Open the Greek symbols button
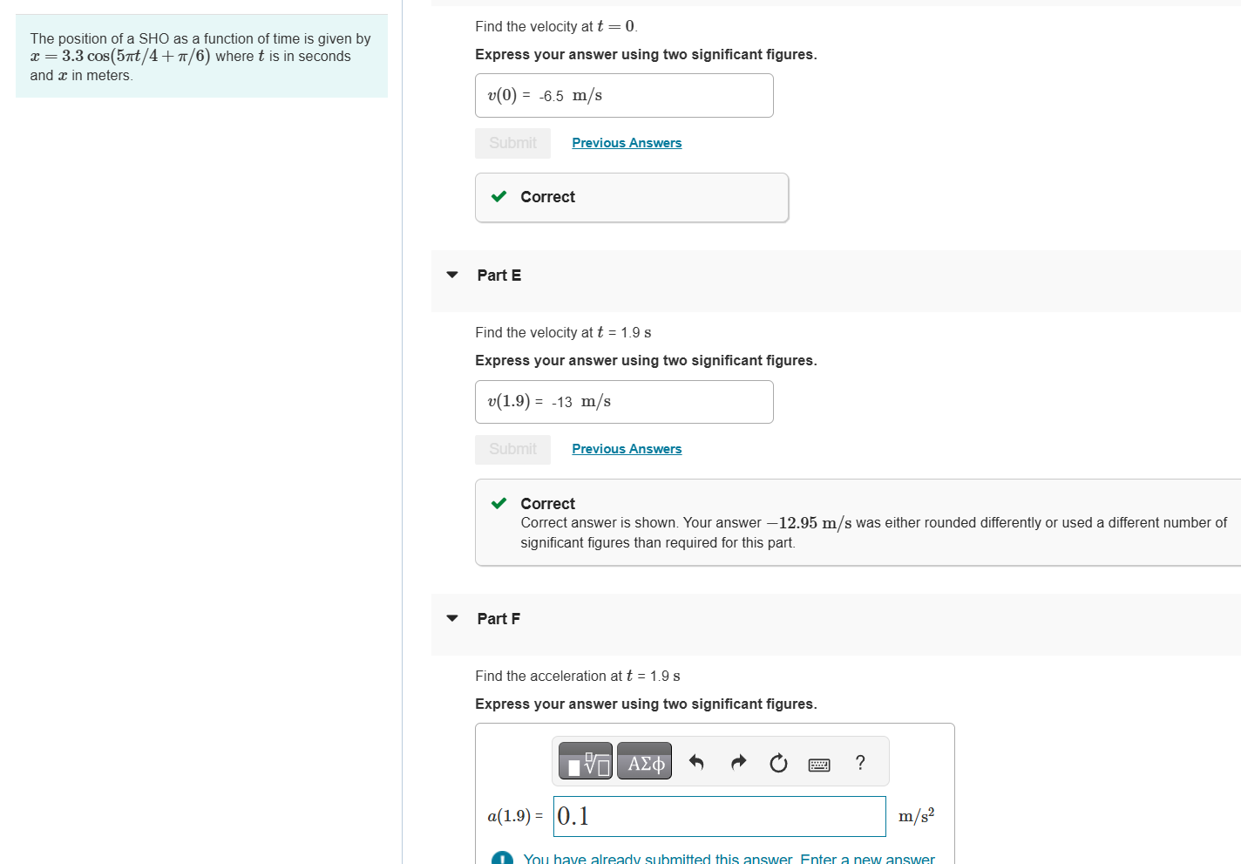 pos(645,761)
